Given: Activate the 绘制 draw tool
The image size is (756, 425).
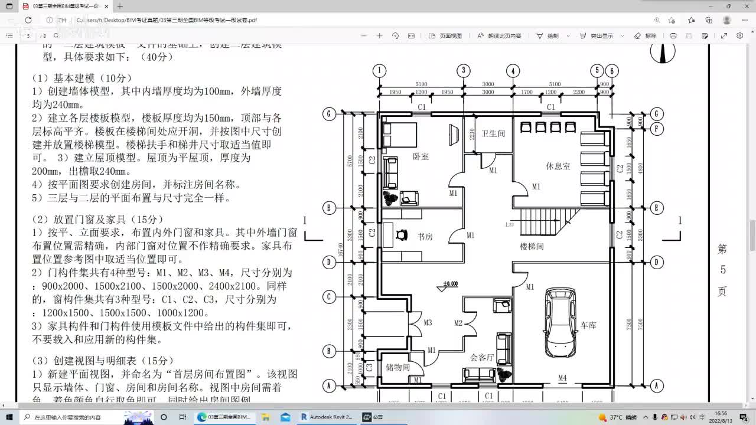Looking at the screenshot, I should [x=548, y=35].
